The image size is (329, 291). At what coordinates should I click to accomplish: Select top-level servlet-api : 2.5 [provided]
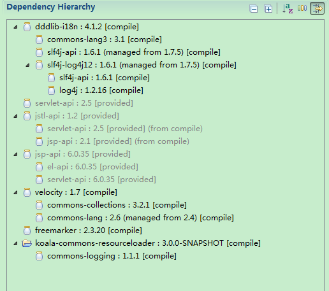point(84,103)
